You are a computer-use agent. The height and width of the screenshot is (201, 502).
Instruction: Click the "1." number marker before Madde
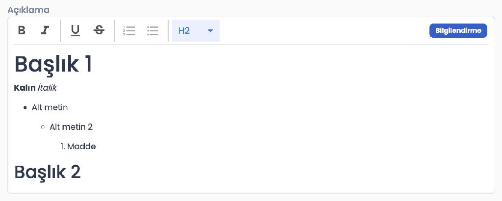63,147
